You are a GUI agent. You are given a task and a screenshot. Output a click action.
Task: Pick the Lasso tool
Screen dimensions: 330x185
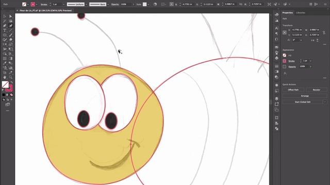click(10, 21)
